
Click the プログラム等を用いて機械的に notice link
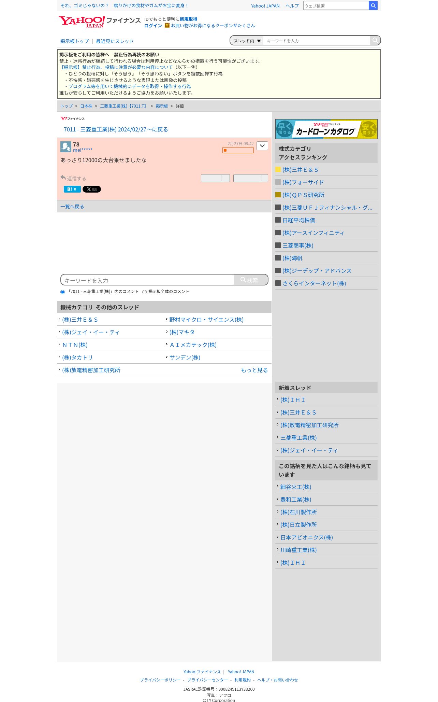(130, 86)
